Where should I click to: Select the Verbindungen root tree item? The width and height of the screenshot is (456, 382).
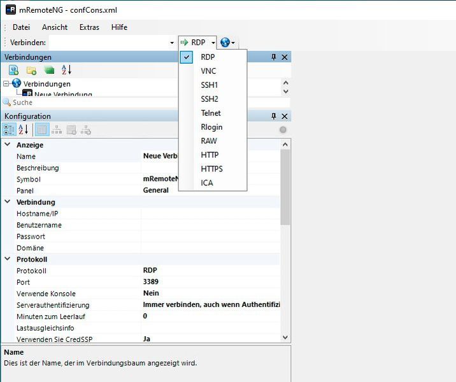click(x=47, y=84)
